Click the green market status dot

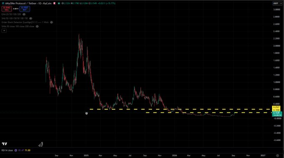point(59,3)
